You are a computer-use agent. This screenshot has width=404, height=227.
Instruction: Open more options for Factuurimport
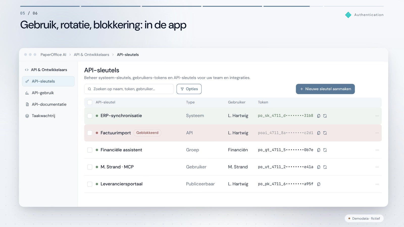click(x=377, y=133)
